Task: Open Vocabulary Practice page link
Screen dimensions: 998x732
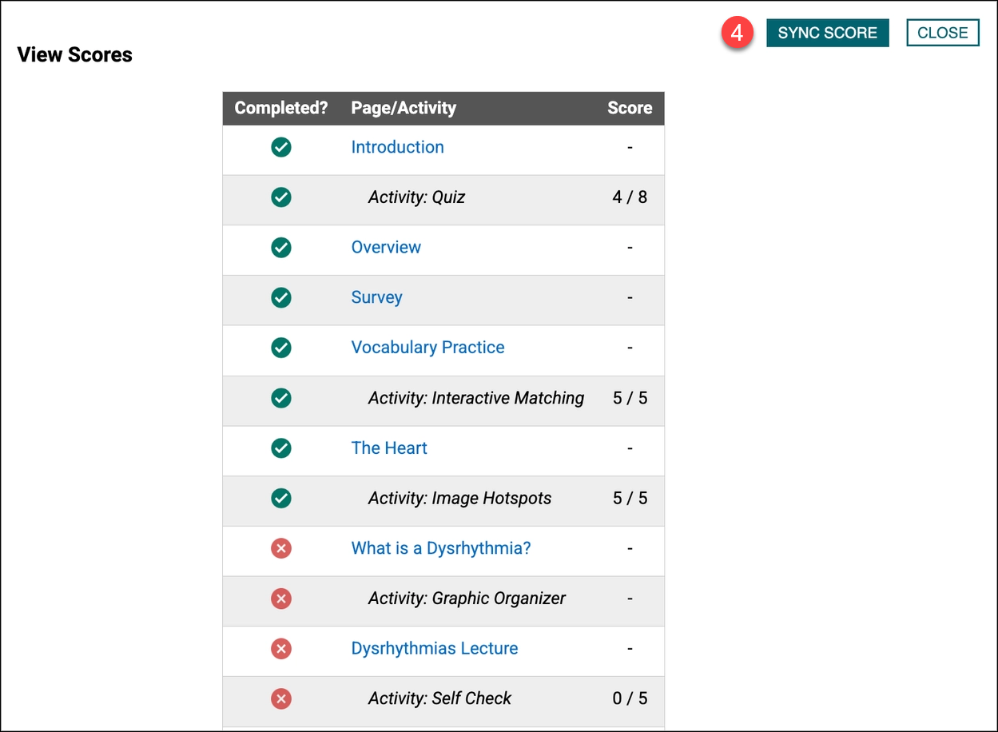Action: tap(427, 348)
